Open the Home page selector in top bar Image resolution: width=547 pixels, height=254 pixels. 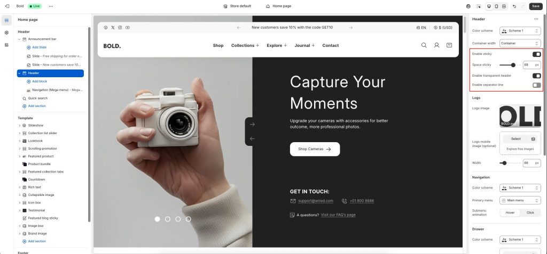pyautogui.click(x=278, y=6)
